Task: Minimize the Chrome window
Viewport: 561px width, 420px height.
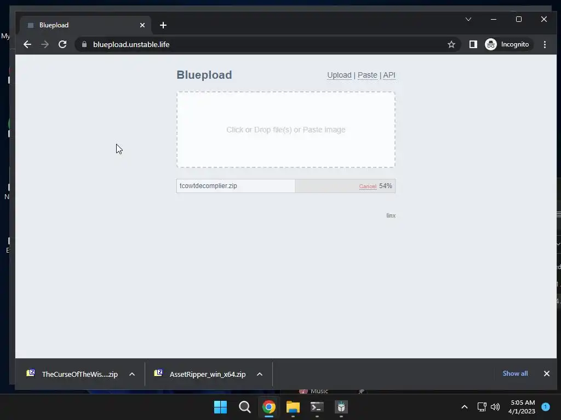Action: (494, 19)
